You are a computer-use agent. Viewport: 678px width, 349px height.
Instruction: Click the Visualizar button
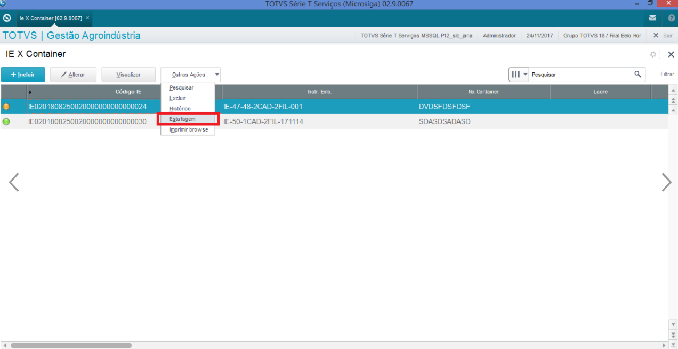click(128, 75)
